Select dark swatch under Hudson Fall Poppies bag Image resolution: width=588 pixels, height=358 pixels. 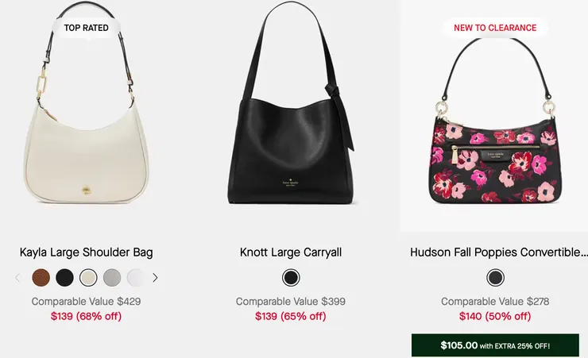click(495, 278)
